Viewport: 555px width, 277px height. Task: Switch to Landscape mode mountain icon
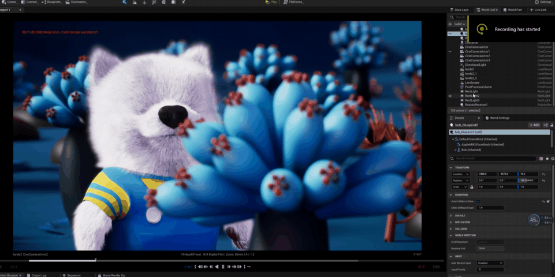coord(134,2)
